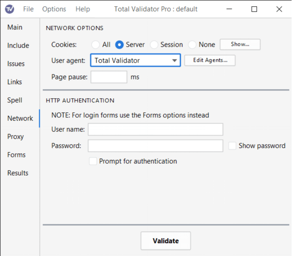
Task: Focus the User name text field
Action: coord(155,129)
